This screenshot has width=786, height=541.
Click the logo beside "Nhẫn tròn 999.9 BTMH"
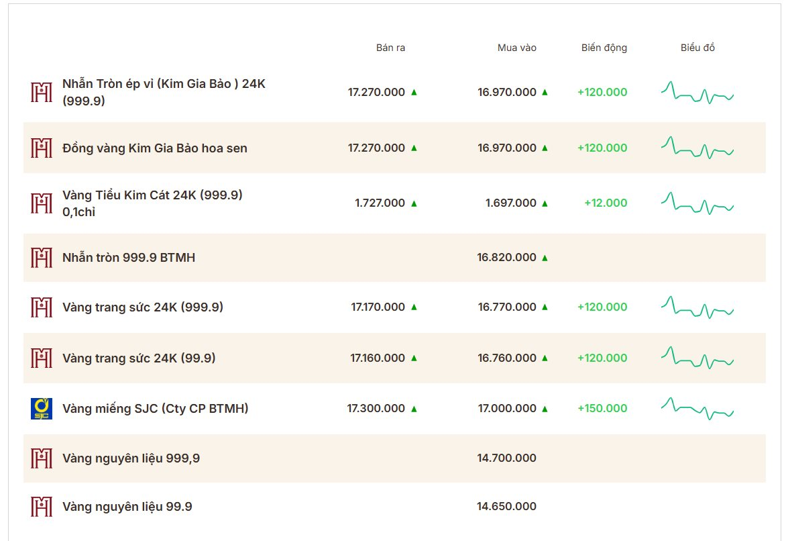tap(41, 257)
